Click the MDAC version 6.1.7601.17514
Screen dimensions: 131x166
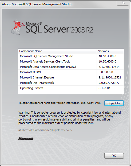click(x=109, y=67)
